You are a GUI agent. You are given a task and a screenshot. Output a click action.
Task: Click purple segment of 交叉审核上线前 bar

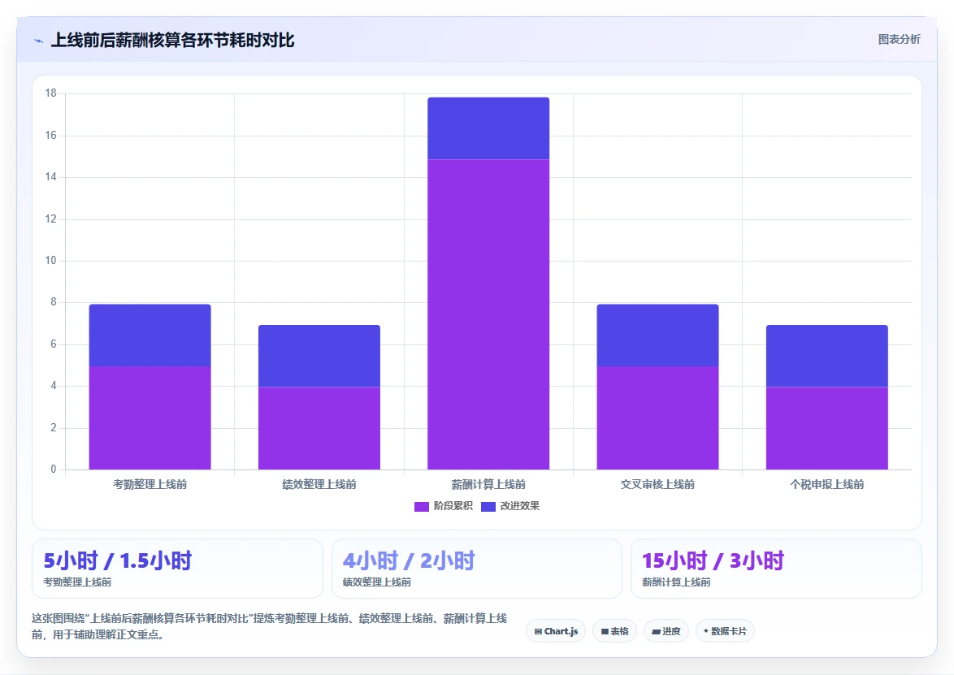pyautogui.click(x=657, y=418)
